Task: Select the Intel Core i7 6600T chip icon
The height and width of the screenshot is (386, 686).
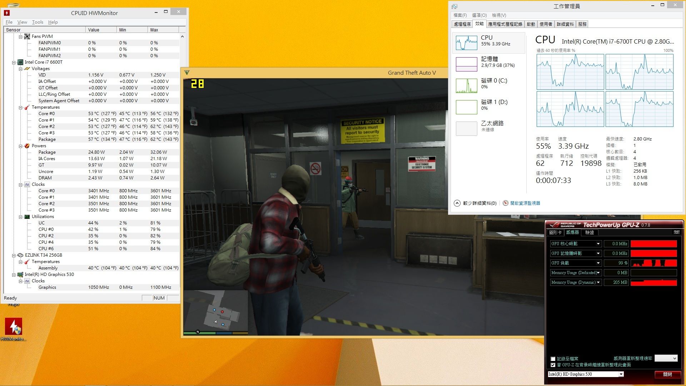Action: pyautogui.click(x=20, y=62)
